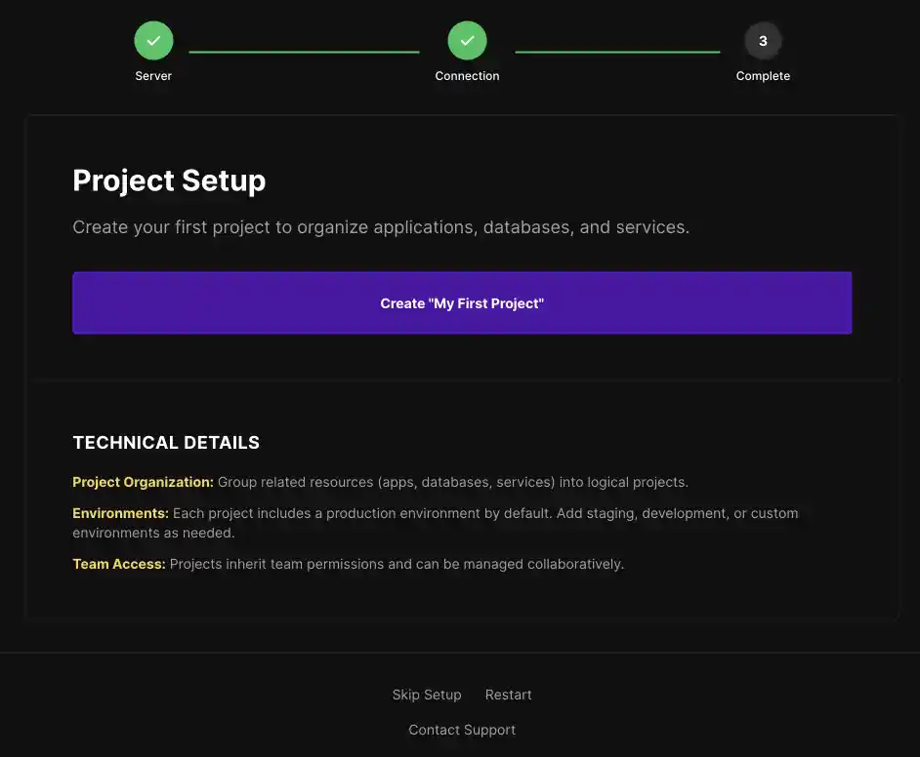Click the Create "My First Project" button
The height and width of the screenshot is (757, 920).
[x=461, y=302]
